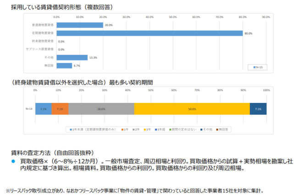Screen dimensions: 298x195
Task: Click the paragraph line starting with 買取価格×
Action: click(x=157, y=162)
